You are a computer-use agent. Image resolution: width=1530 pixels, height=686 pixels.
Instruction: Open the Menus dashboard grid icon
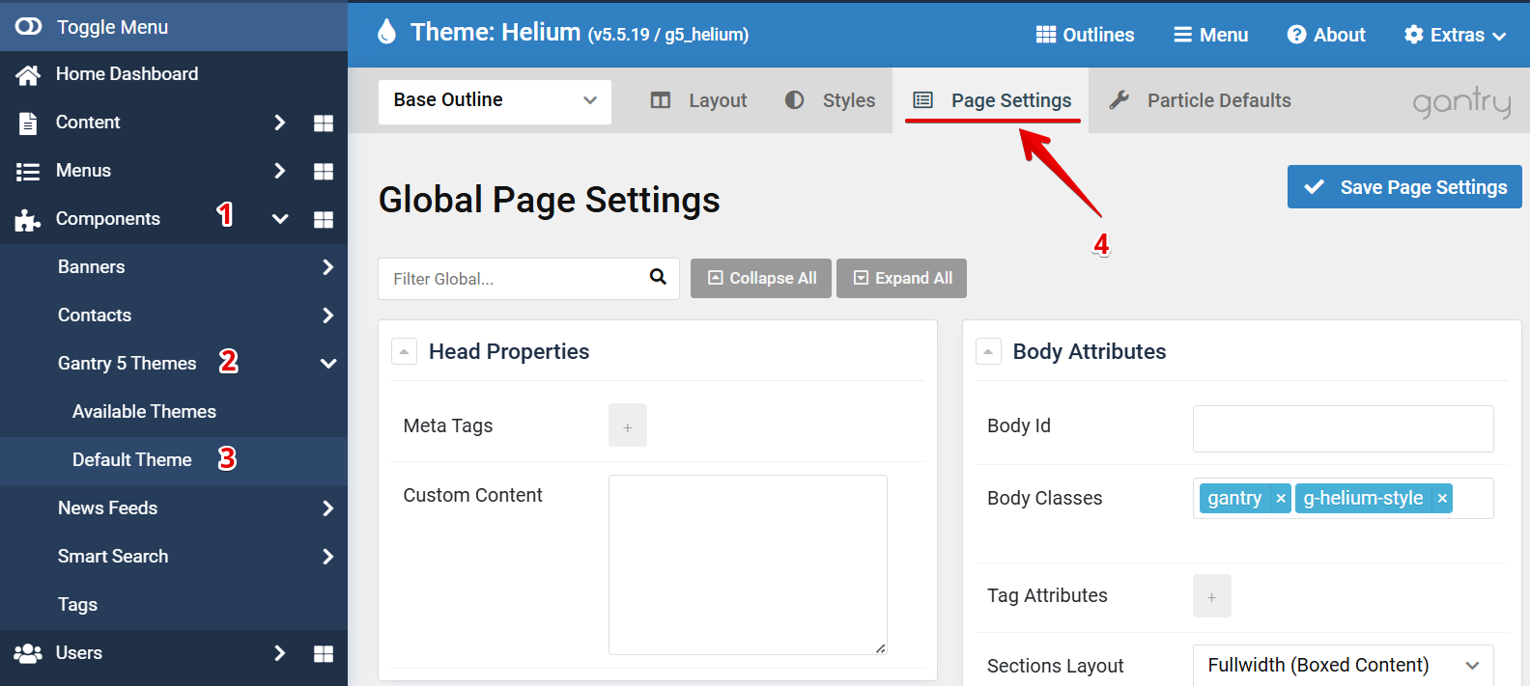[324, 171]
